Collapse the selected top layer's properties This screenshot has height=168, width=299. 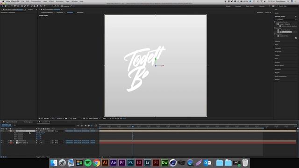pyautogui.click(x=9, y=131)
